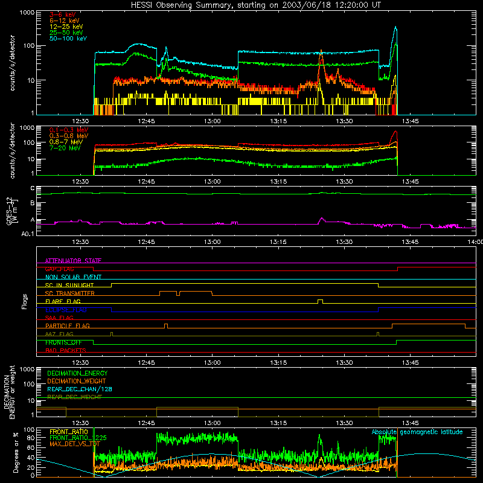483x483 pixels.
Task: Click the REAR_DEC_CHAN/128 legend label
Action: click(80, 389)
